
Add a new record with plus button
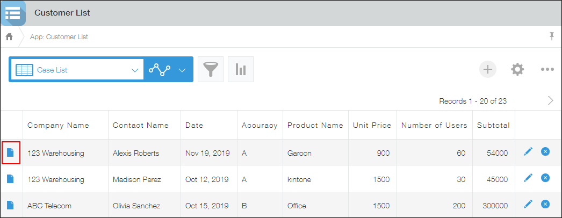pos(488,69)
